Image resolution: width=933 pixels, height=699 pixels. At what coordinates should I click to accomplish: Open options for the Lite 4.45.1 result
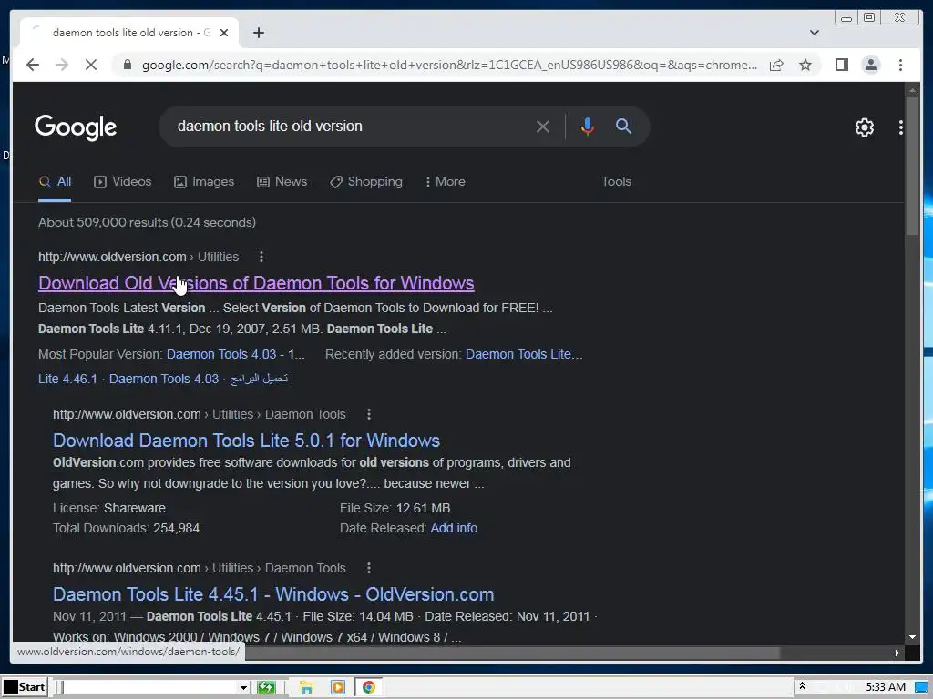369,568
